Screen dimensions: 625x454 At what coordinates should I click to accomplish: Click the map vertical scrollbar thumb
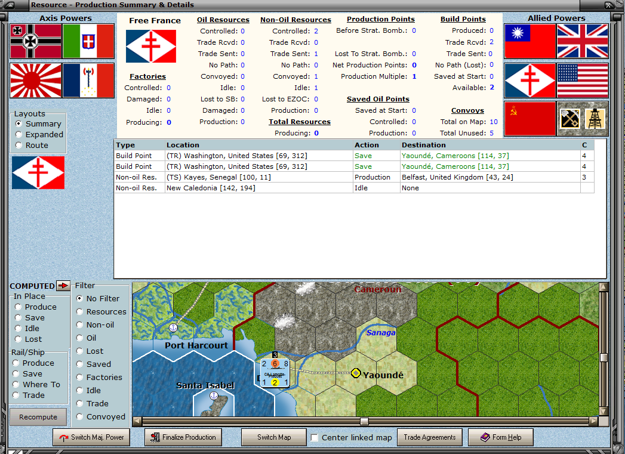604,357
